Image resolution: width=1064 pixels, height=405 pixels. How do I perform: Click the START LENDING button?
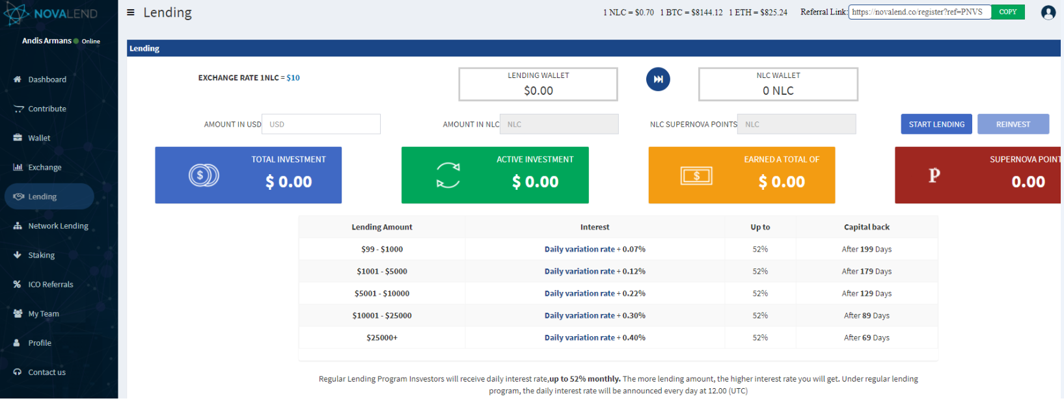point(936,124)
